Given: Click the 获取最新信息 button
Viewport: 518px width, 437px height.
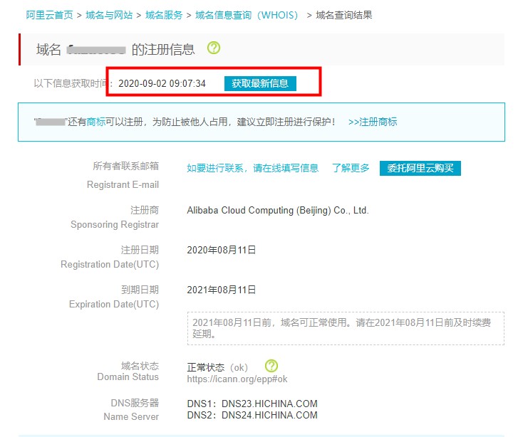Looking at the screenshot, I should [260, 83].
